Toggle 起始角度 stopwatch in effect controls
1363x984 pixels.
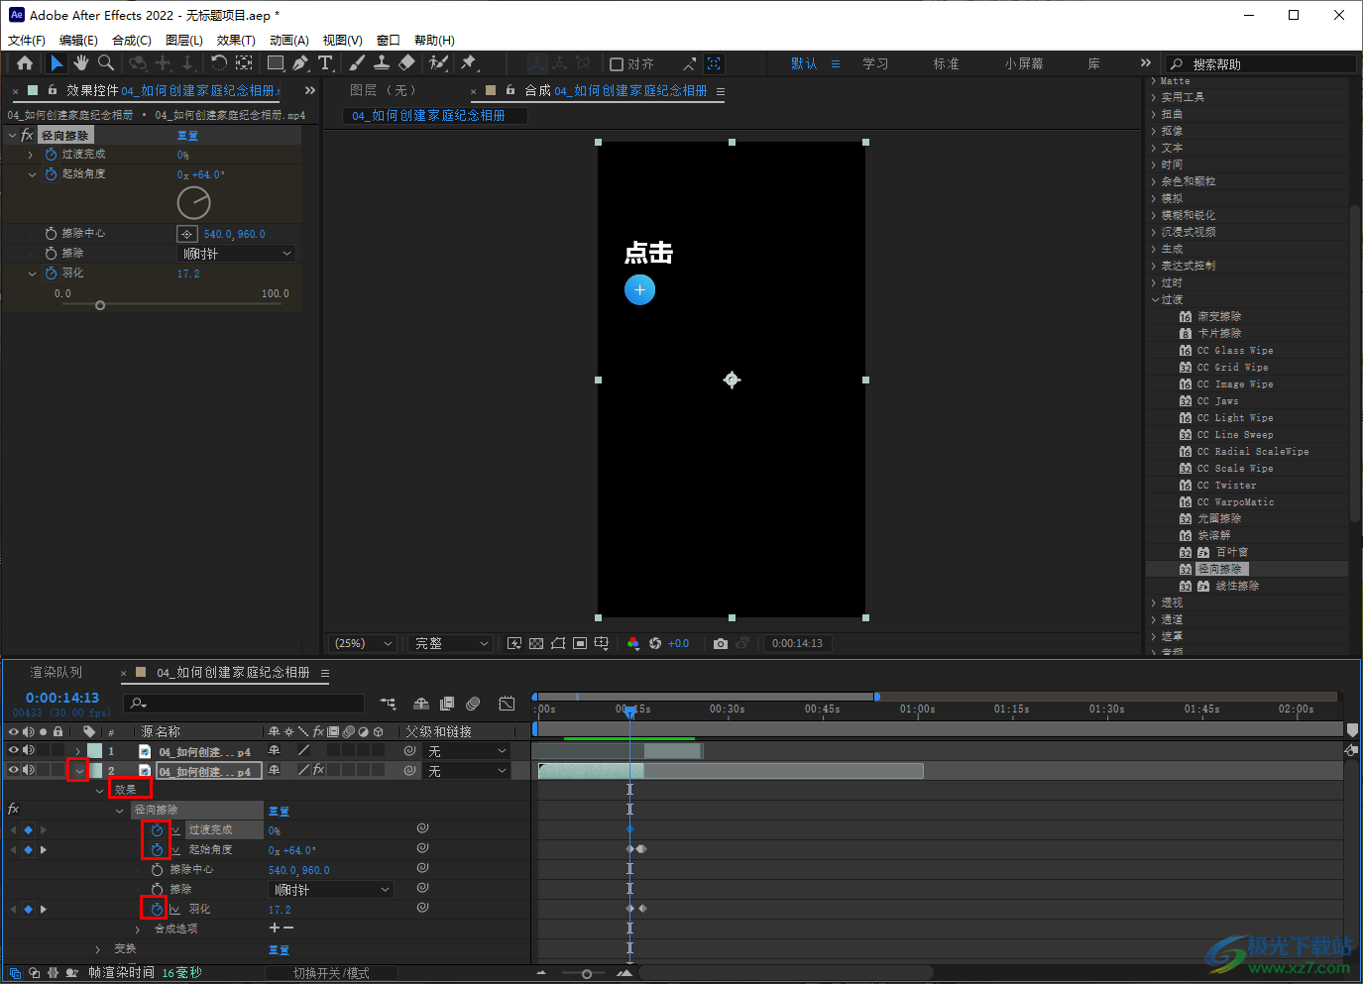tap(51, 174)
